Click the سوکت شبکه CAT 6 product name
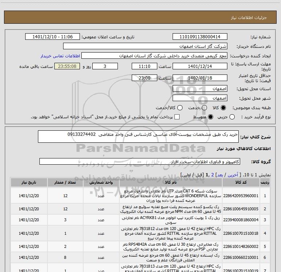This screenshot has height=272, width=281. pyautogui.click(x=171, y=196)
